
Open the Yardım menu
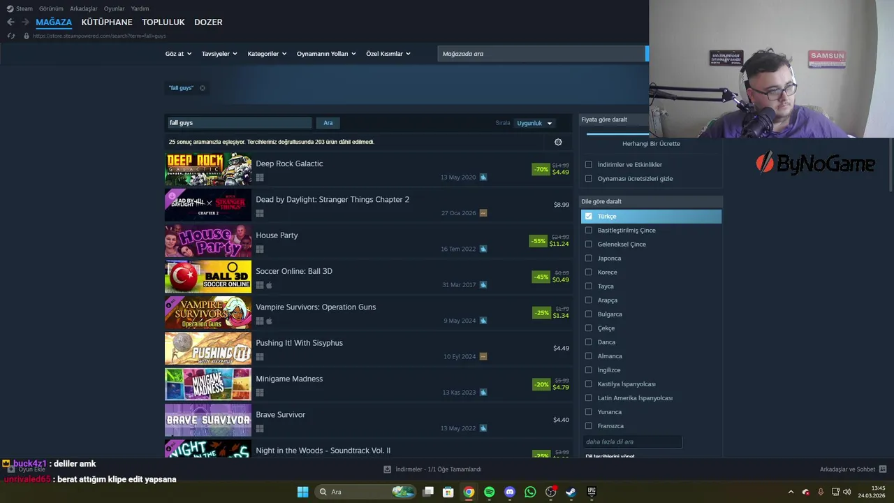140,8
